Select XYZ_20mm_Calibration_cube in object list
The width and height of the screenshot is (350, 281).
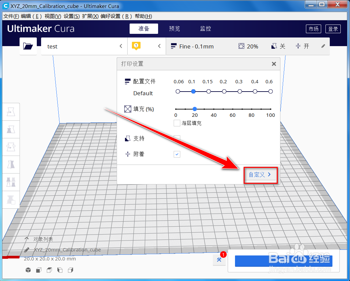click(x=67, y=250)
